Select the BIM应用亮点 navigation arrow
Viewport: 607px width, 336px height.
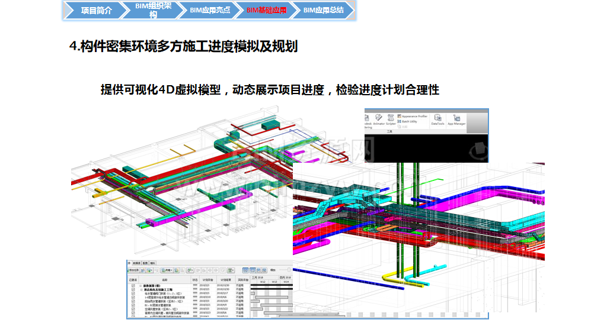click(x=210, y=11)
